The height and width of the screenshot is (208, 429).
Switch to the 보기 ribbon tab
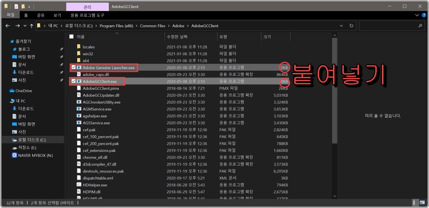coord(57,15)
